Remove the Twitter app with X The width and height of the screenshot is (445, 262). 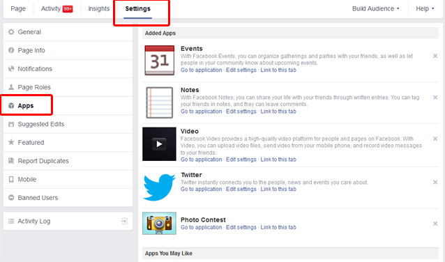(435, 183)
